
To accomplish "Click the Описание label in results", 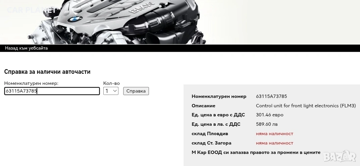I will click(x=203, y=106).
